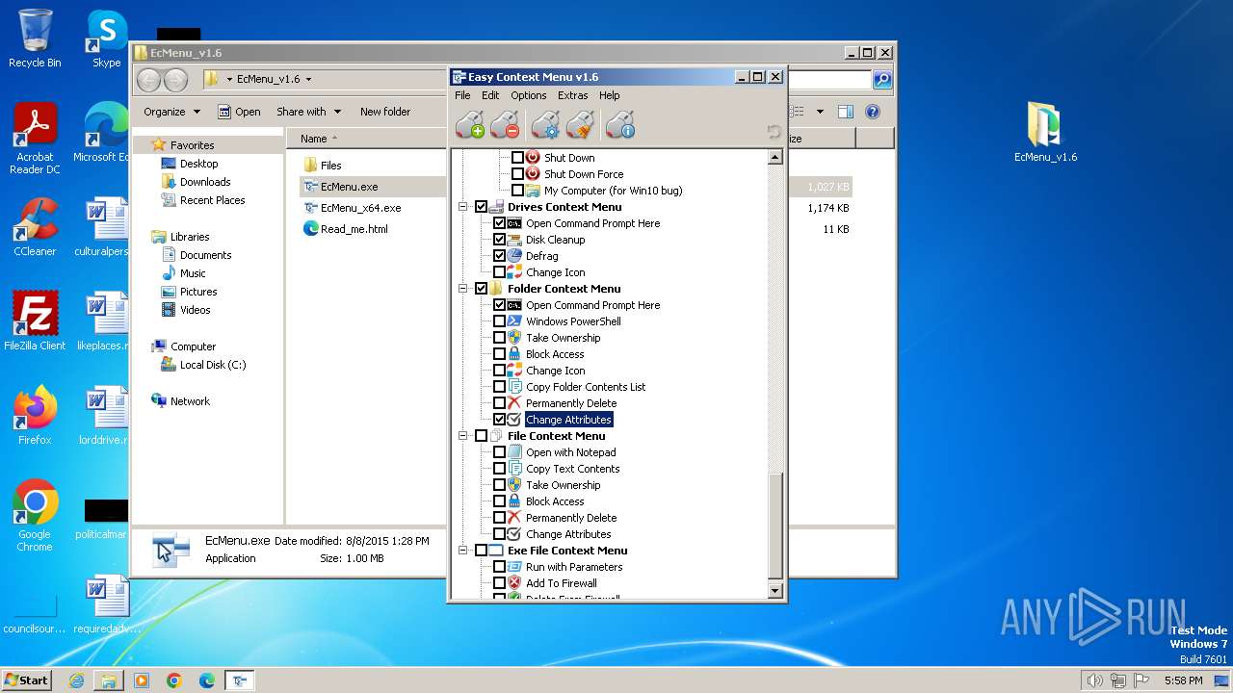Click the Explorer search magnifier icon
The image size is (1233, 693).
[x=881, y=80]
